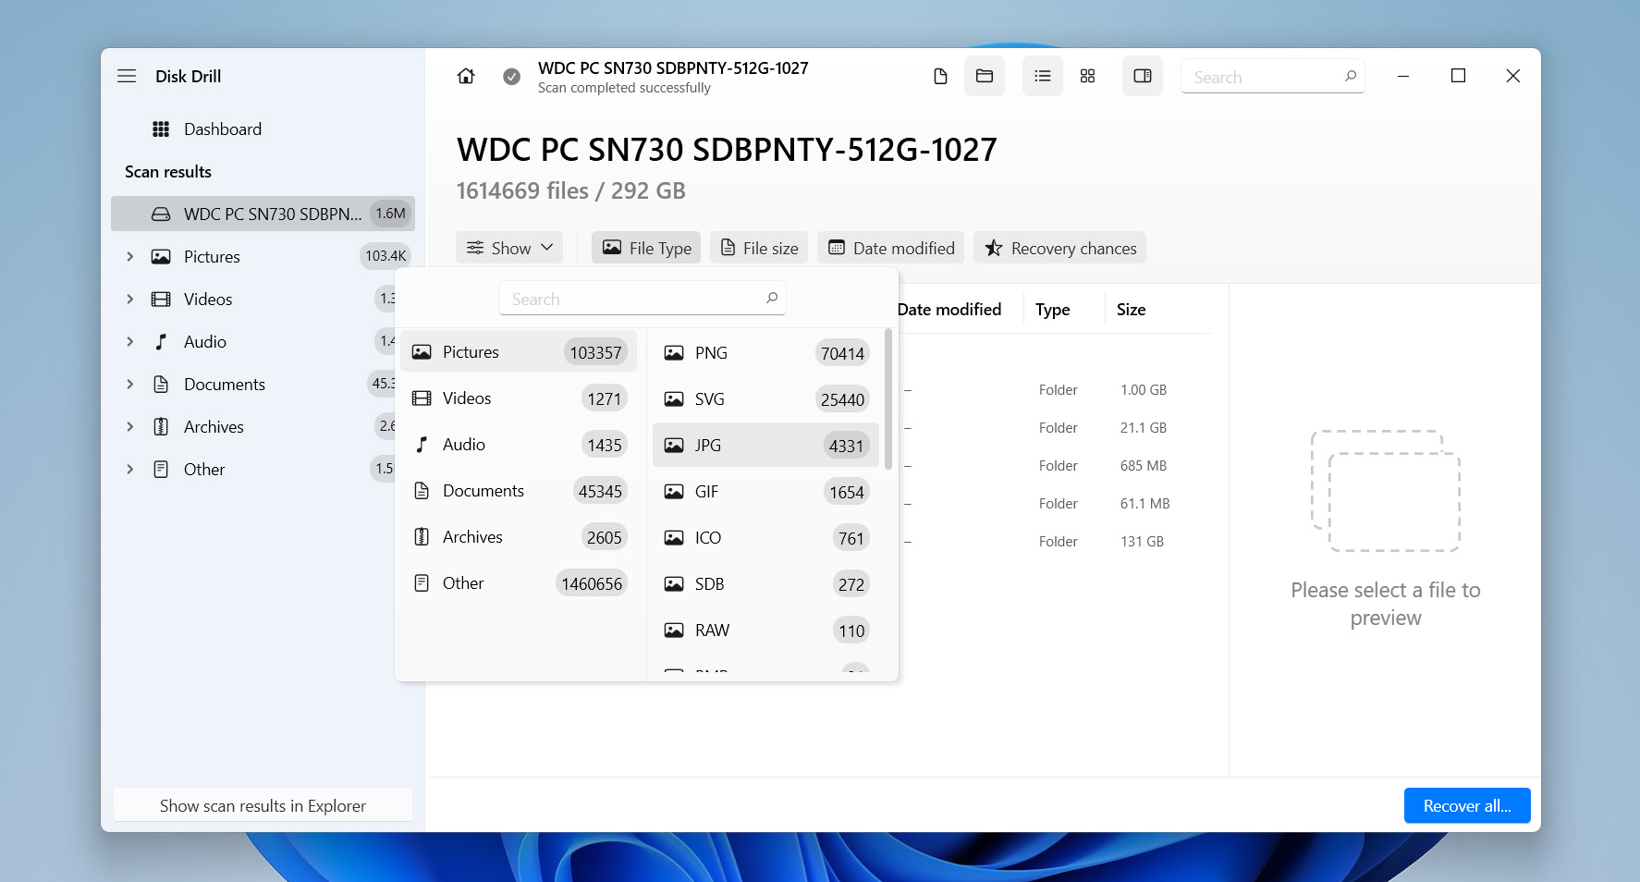
Task: Select GIF format in type list
Action: point(765,492)
